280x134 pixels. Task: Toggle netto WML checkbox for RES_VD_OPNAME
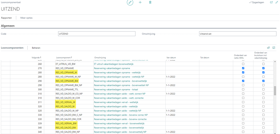[x=243, y=68]
